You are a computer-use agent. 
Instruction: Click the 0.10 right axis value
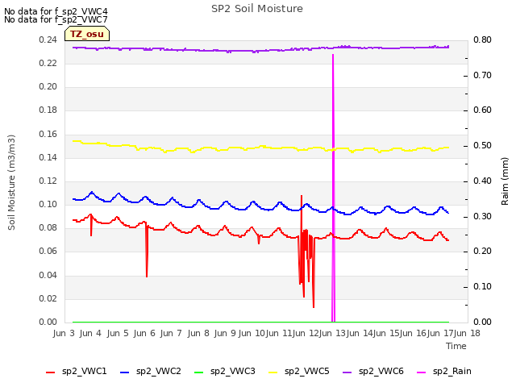coord(482,287)
